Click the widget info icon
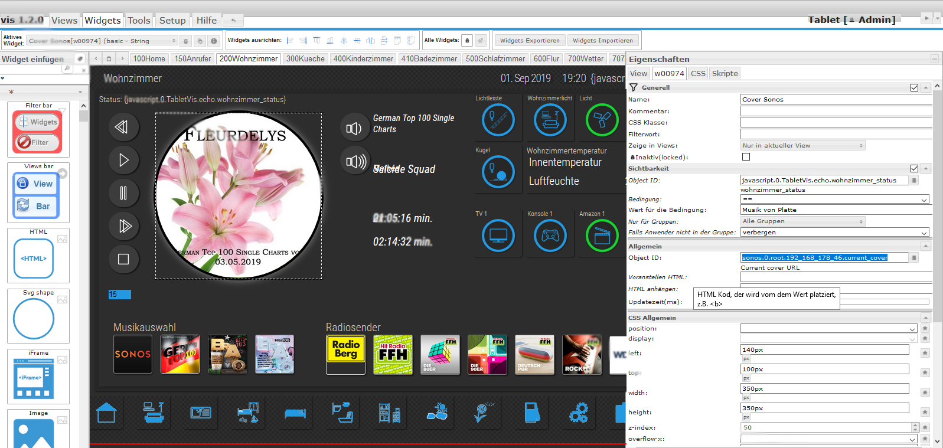Screen dimensions: 943x448 pyautogui.click(x=214, y=41)
